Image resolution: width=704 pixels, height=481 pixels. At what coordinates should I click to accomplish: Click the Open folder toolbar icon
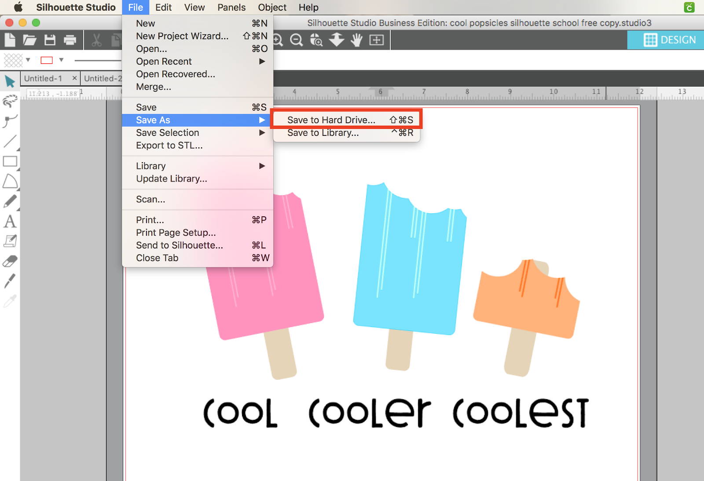tap(29, 40)
